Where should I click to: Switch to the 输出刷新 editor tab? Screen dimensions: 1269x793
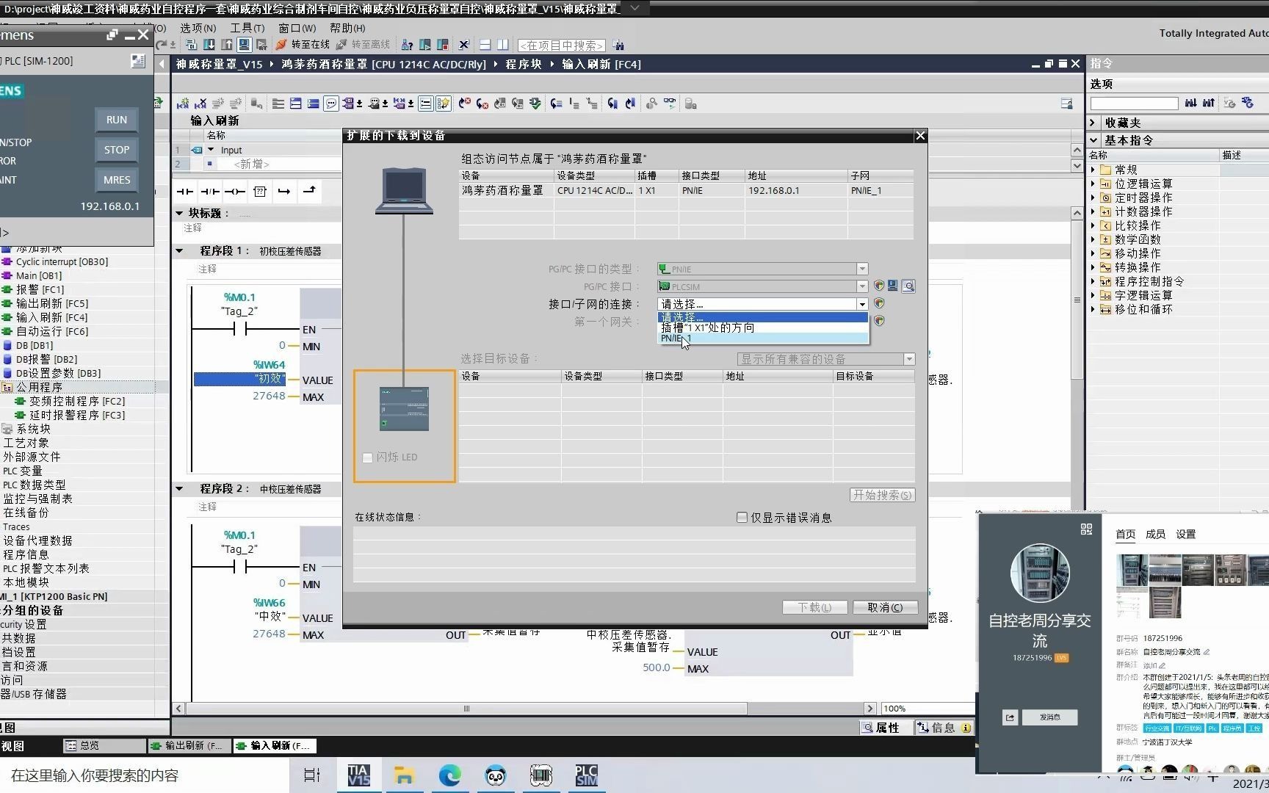[189, 745]
